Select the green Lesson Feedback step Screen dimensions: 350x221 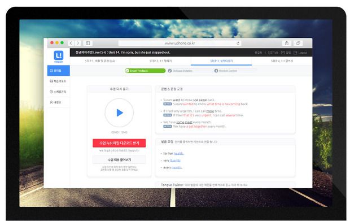click(x=145, y=71)
